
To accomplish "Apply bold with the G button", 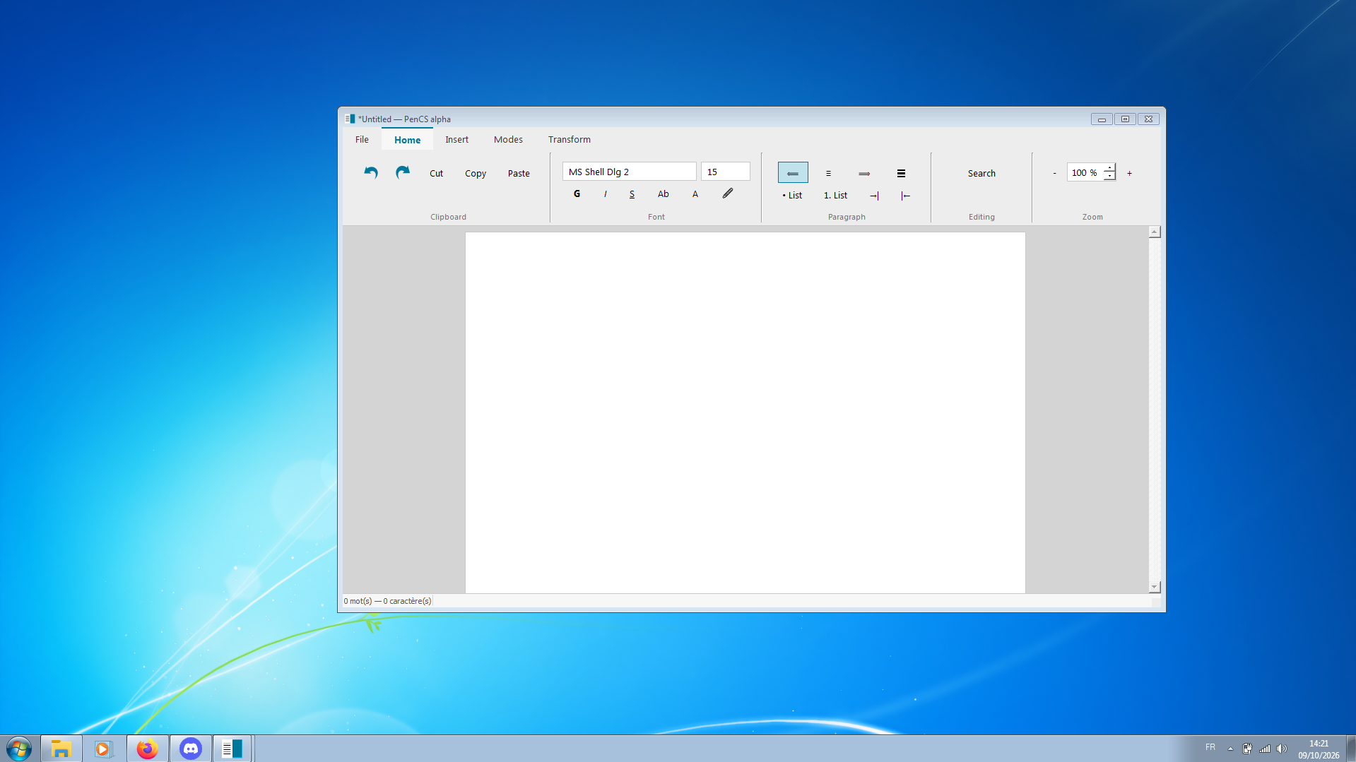I will pos(577,194).
